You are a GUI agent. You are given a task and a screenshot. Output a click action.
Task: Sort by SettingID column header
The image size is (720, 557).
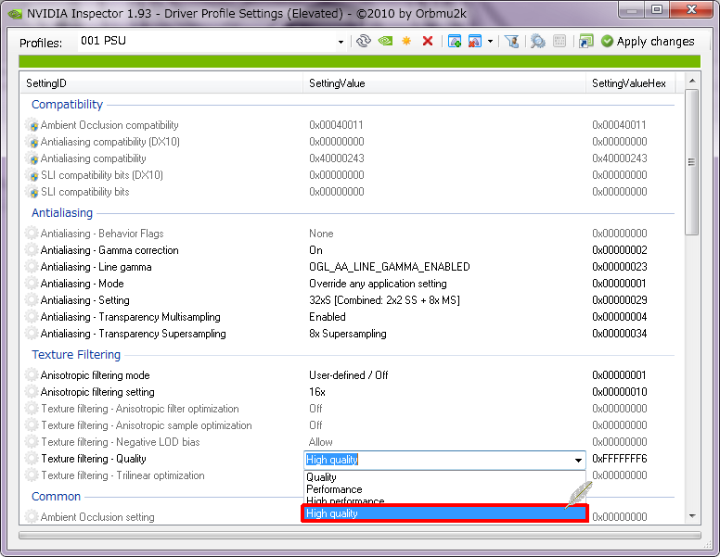click(x=161, y=83)
